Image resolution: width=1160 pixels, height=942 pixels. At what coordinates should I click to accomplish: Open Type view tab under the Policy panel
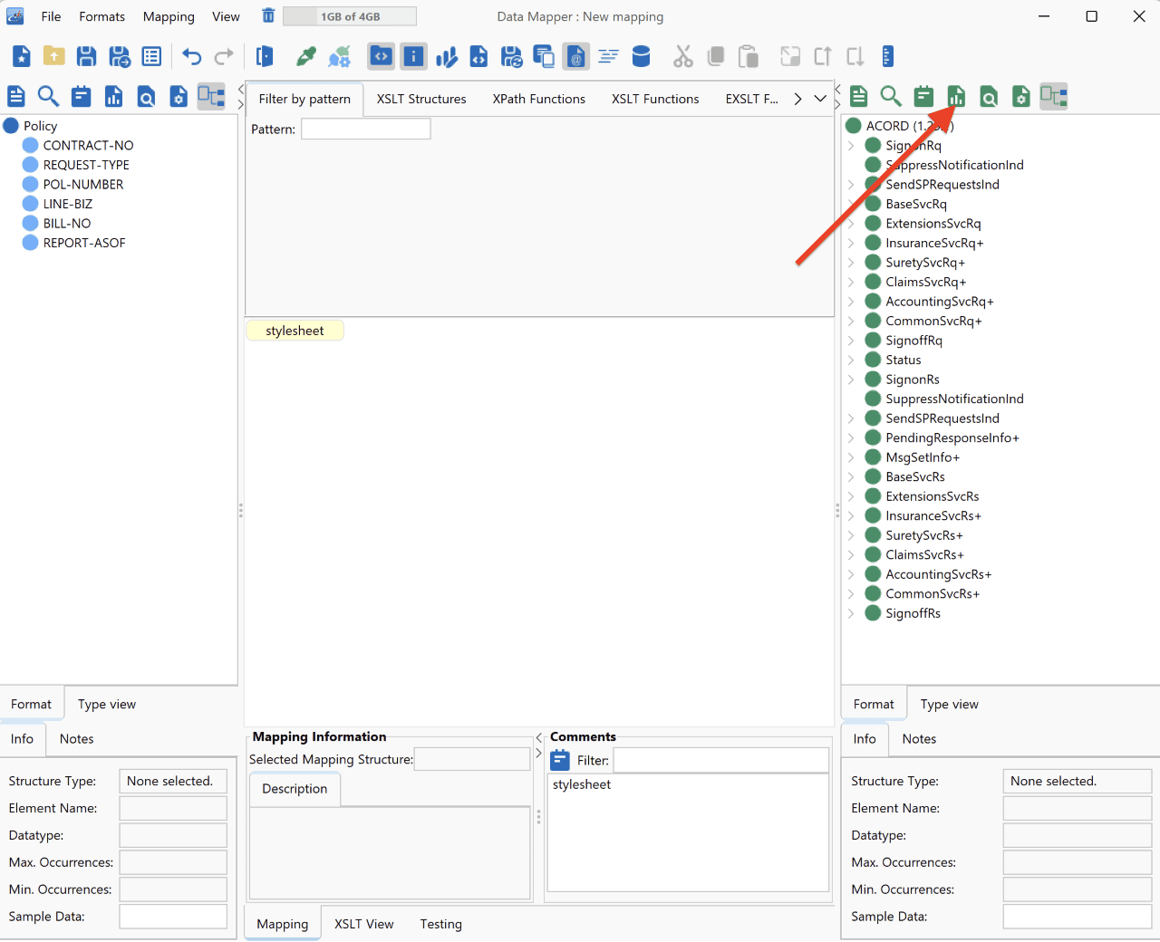[107, 704]
